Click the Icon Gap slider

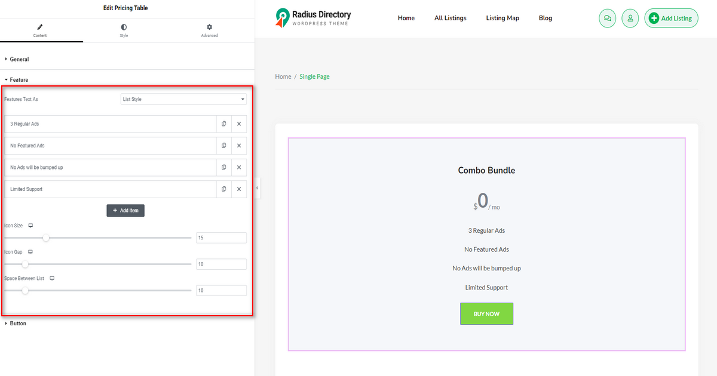[x=97, y=264]
